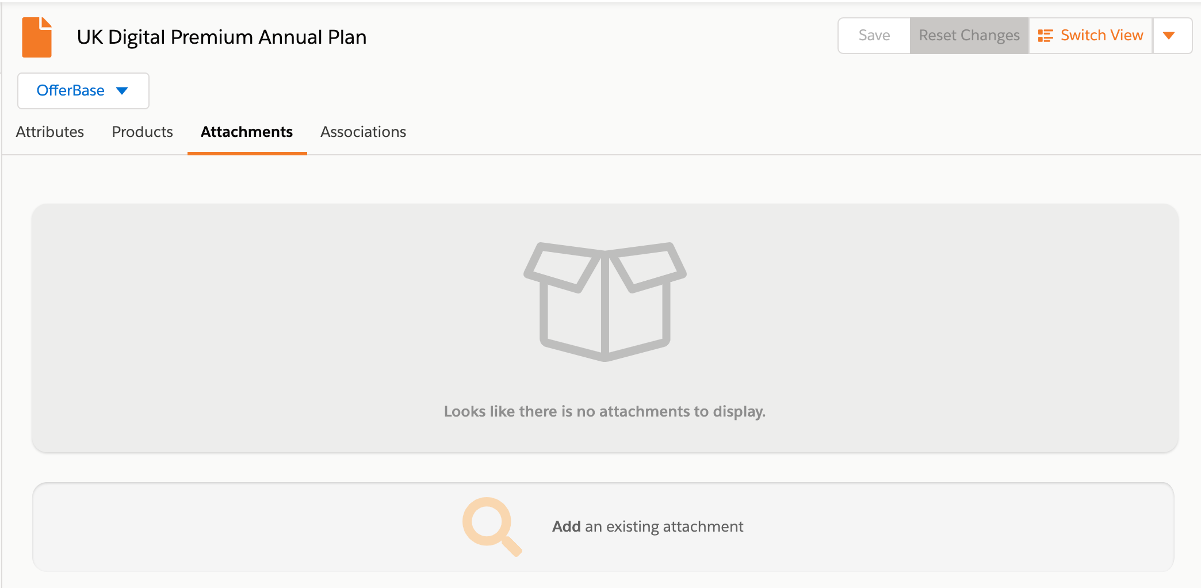Image resolution: width=1201 pixels, height=588 pixels.
Task: Click the bold "Add" word
Action: coord(566,526)
